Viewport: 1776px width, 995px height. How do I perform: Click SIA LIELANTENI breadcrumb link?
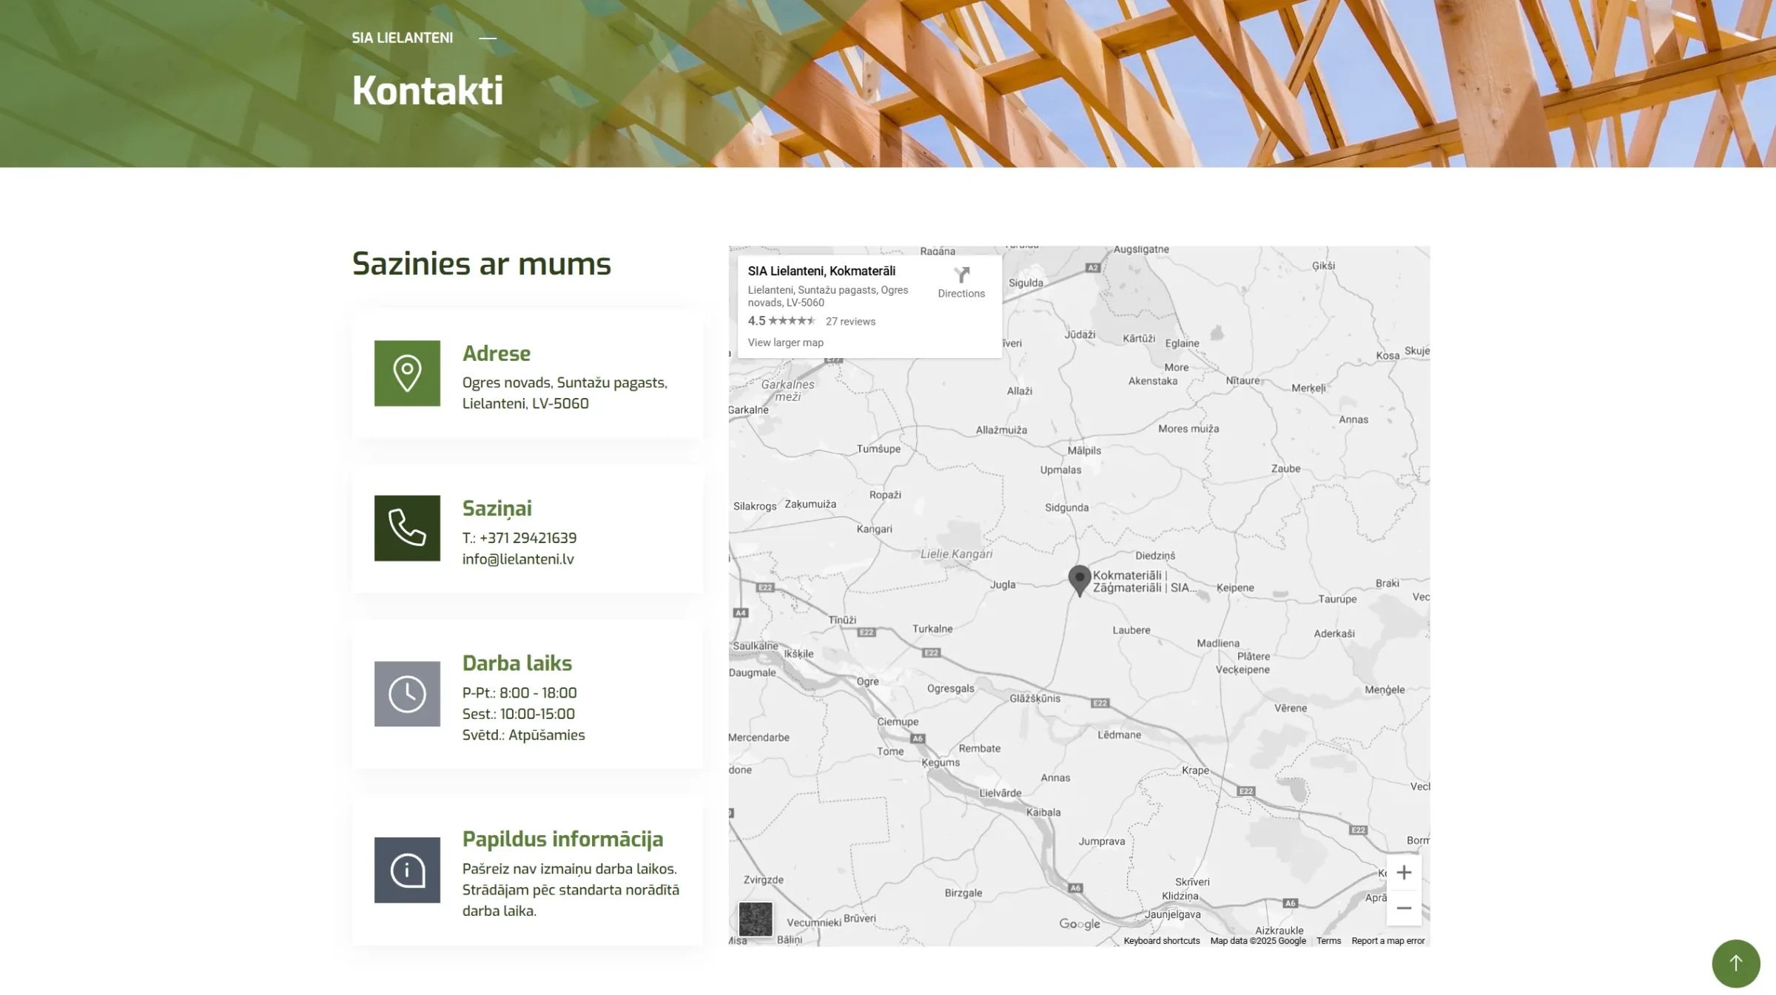point(403,38)
